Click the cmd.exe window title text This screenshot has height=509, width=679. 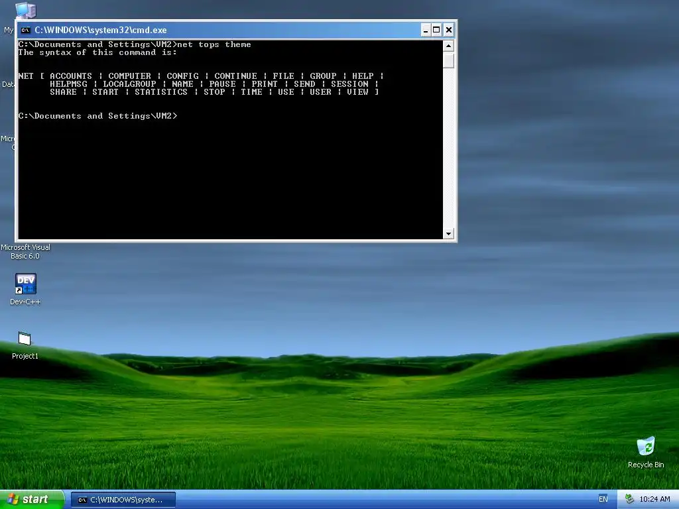point(101,30)
